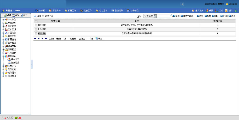Expand the 系统管理 tree node
Screen dimensions: 239x120
[4, 76]
